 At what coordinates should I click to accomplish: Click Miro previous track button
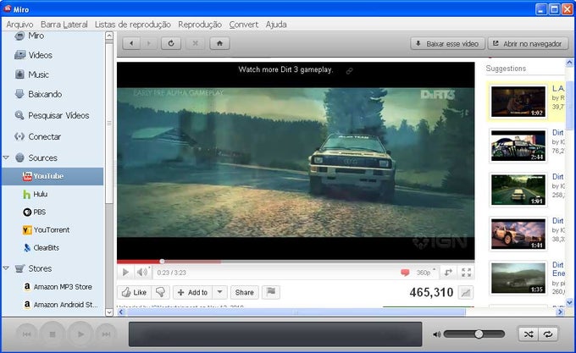[27, 334]
